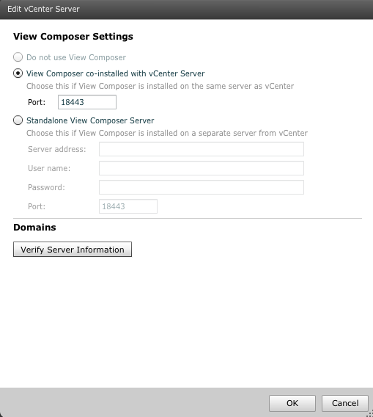Click the Domains section heading

pos(34,228)
